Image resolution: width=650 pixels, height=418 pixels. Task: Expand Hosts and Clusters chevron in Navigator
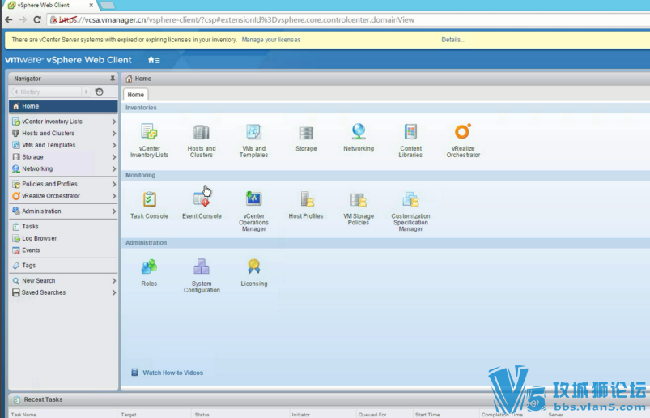(x=113, y=134)
